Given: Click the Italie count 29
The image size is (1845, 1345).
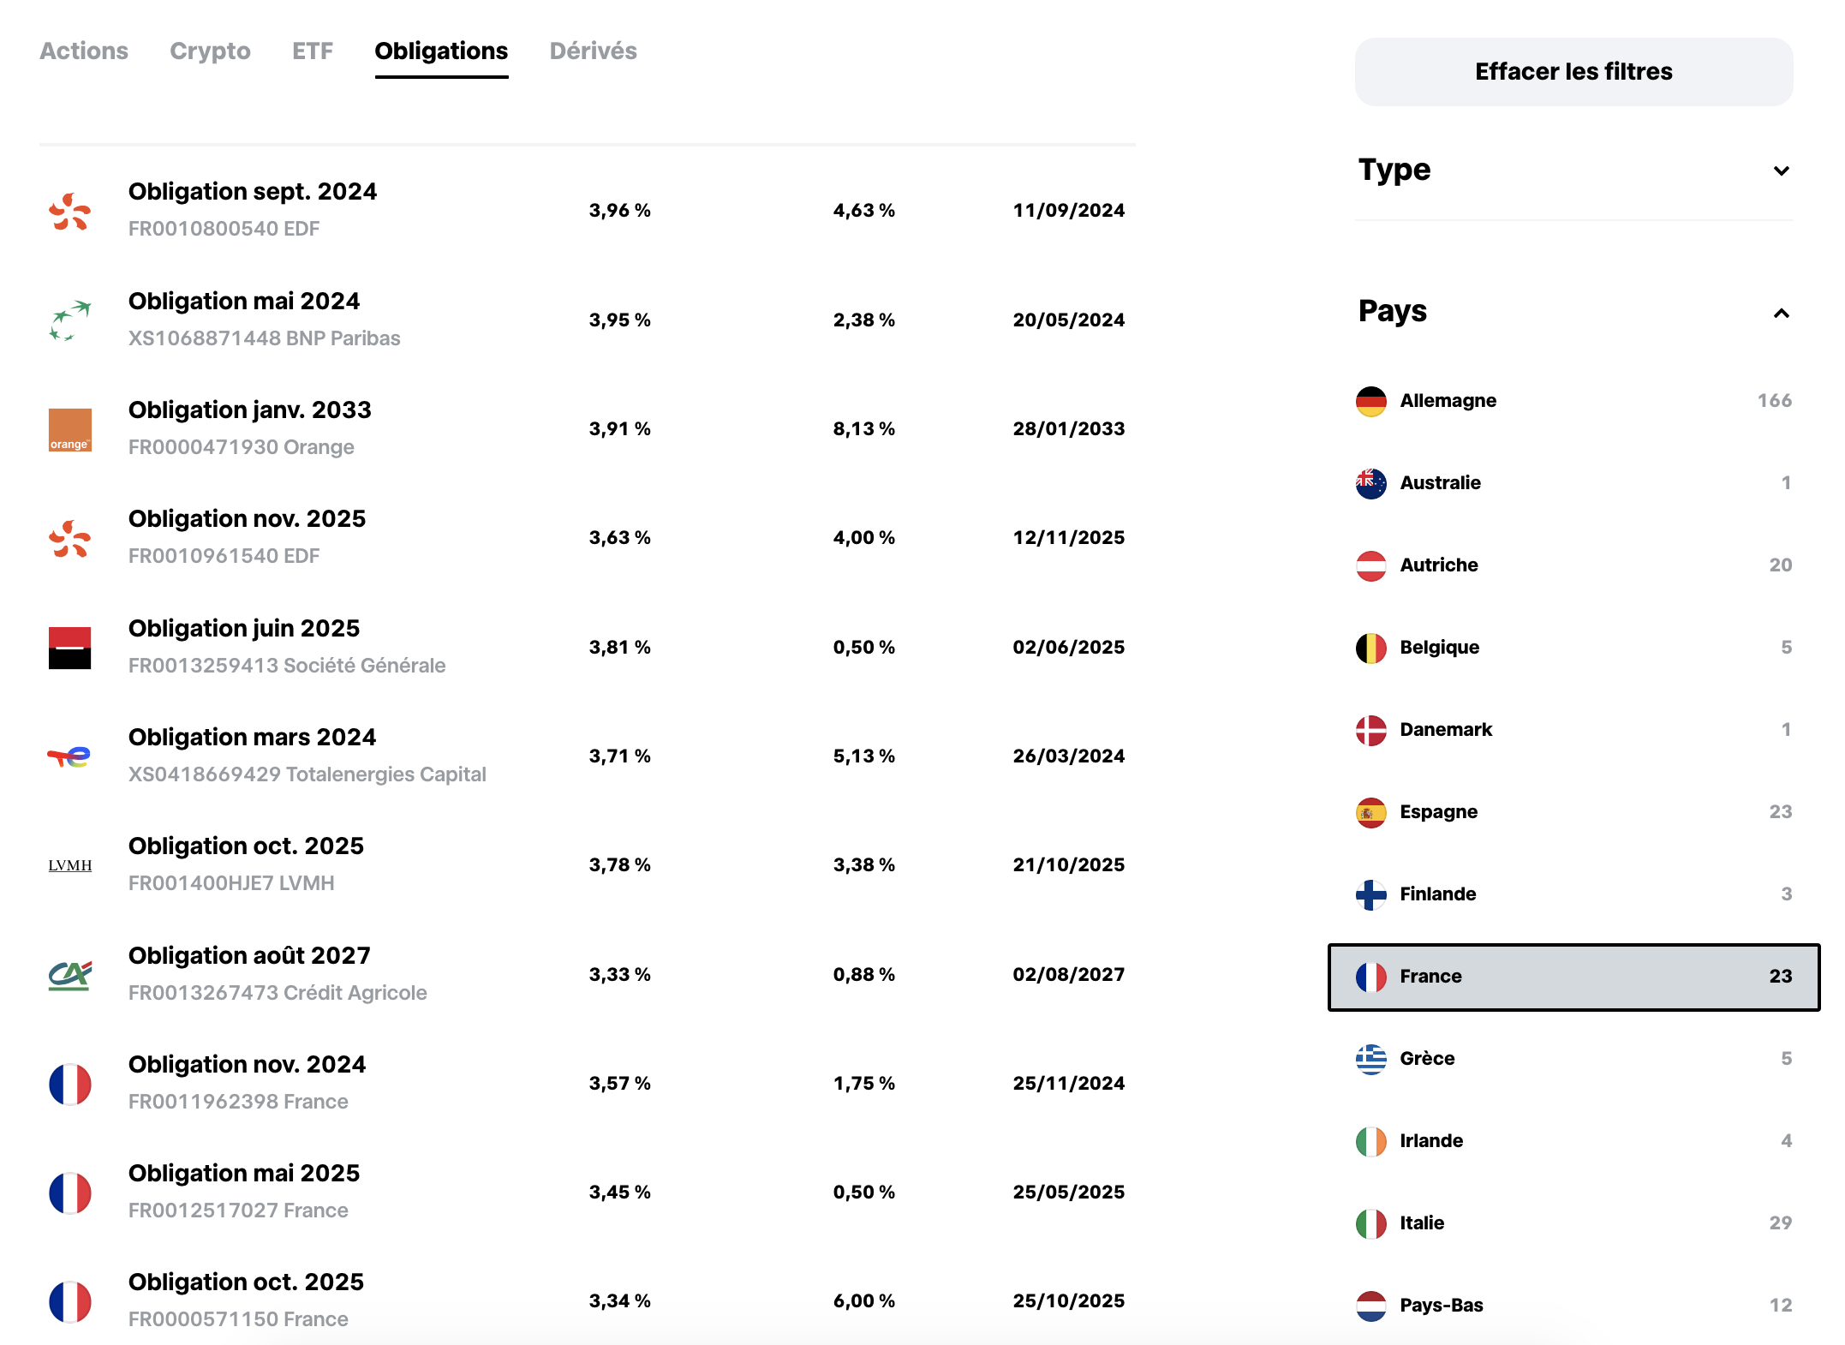Looking at the screenshot, I should [x=1780, y=1223].
